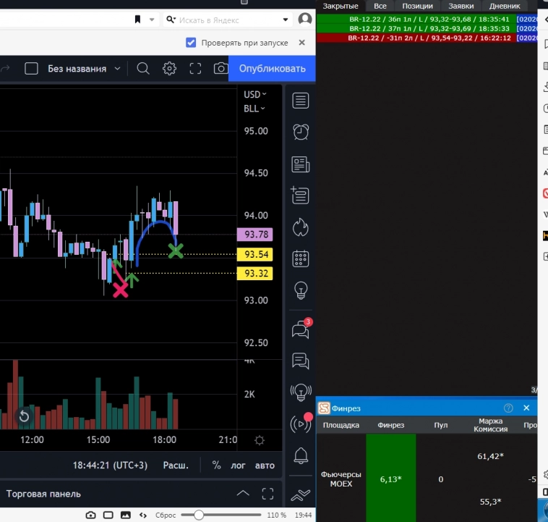548x522 pixels.
Task: Toggle percent scale mode
Action: click(216, 466)
